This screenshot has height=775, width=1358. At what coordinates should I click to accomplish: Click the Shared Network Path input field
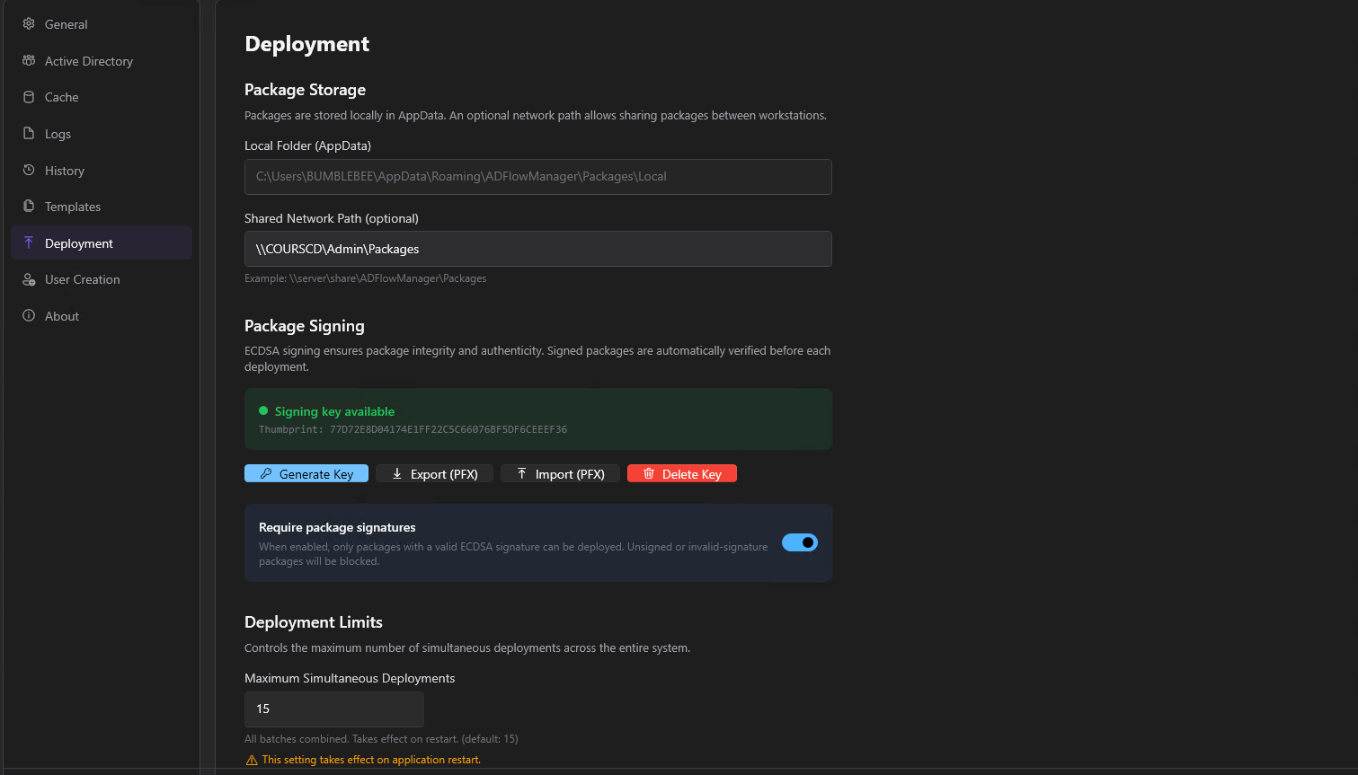pyautogui.click(x=537, y=249)
